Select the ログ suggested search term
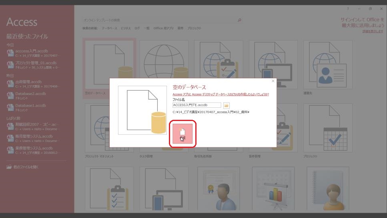Screen dimensions: 387x218 [x=137, y=28]
